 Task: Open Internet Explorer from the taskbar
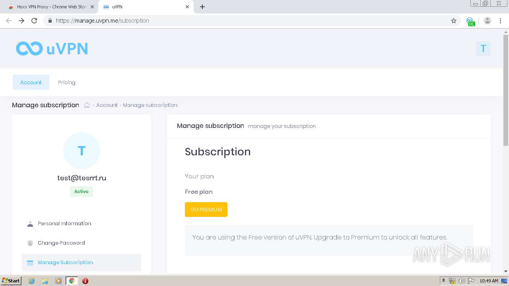click(32, 281)
